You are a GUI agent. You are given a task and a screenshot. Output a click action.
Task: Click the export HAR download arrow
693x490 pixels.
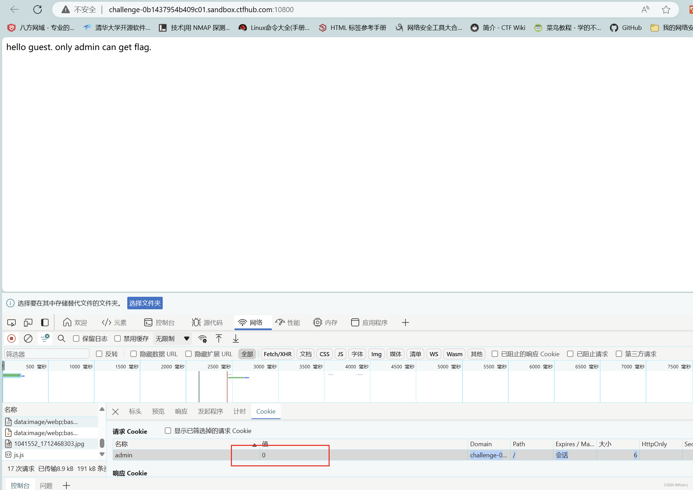(x=236, y=338)
